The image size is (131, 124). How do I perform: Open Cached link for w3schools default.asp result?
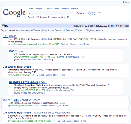[x=64, y=44]
